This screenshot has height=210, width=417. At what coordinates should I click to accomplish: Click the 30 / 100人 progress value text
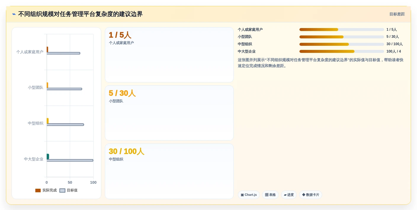tap(394, 44)
